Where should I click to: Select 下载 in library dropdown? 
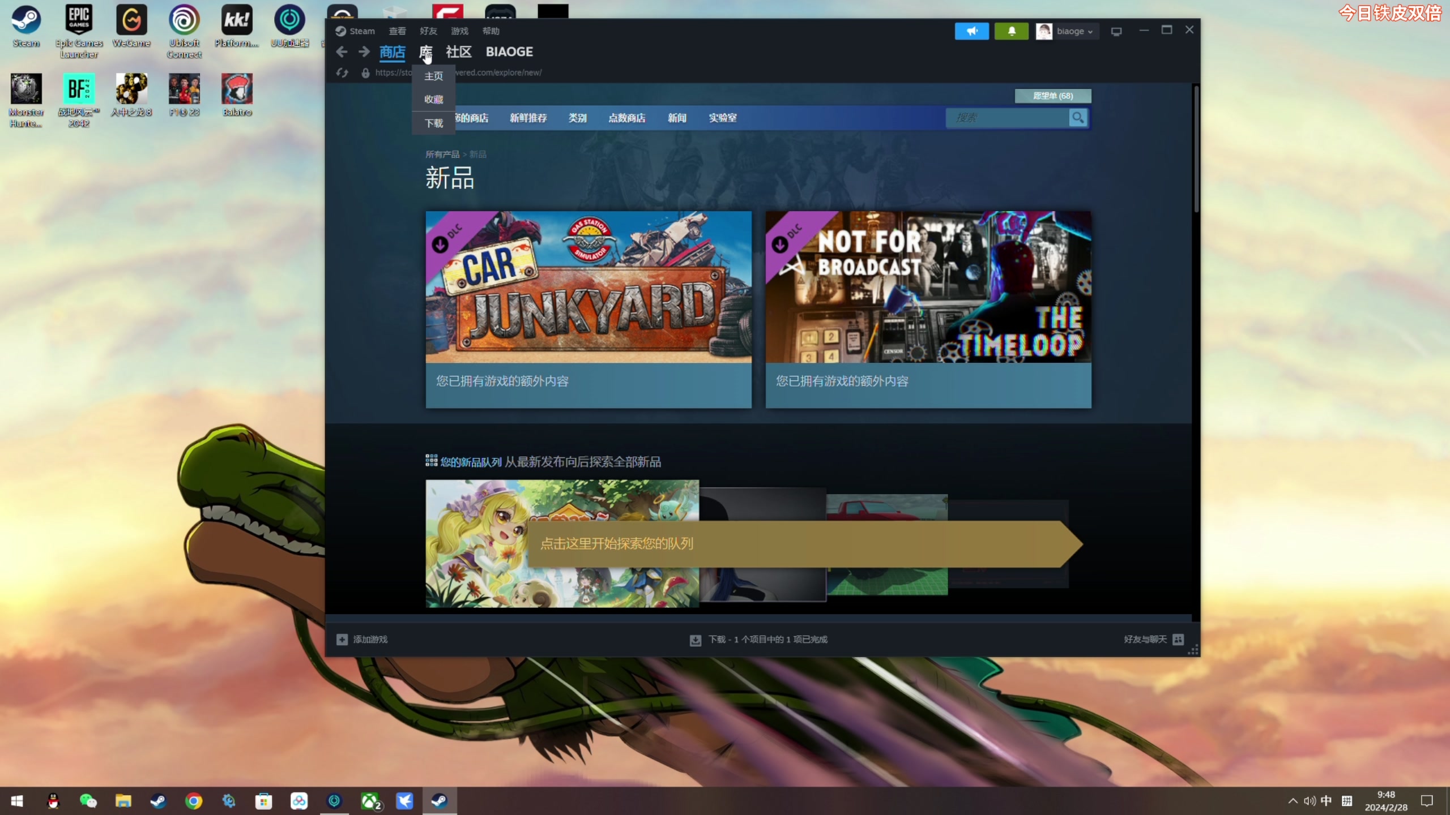click(434, 123)
